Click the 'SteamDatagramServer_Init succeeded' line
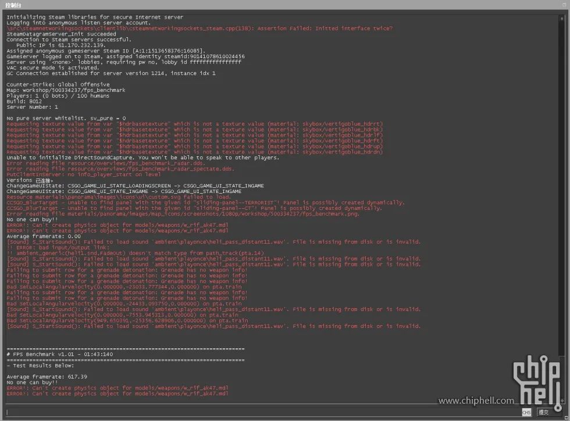570x421 pixels. pyautogui.click(x=61, y=34)
